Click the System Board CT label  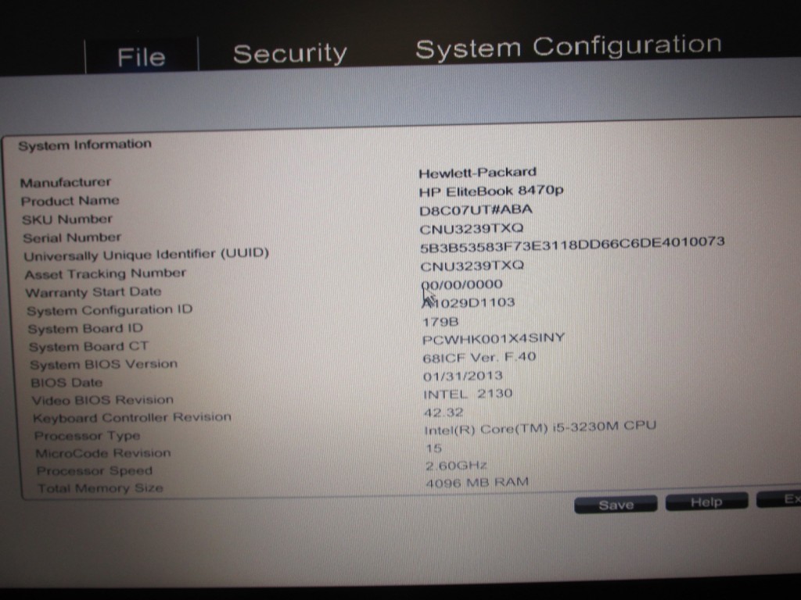88,347
